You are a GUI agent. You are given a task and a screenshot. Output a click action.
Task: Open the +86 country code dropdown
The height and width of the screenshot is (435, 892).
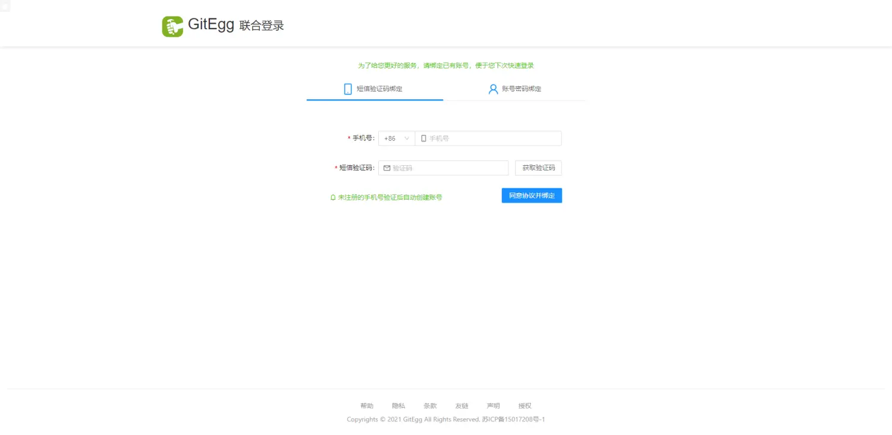point(397,138)
